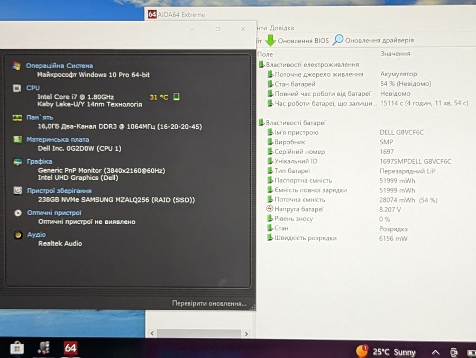
Task: Select the CPU heading link
Action: 33,88
